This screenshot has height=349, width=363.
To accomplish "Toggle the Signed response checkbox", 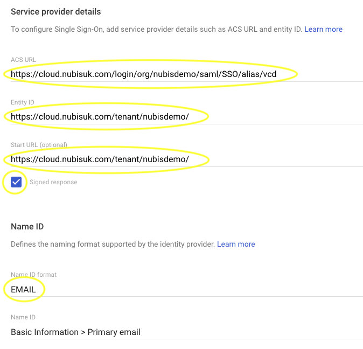I will [x=16, y=182].
